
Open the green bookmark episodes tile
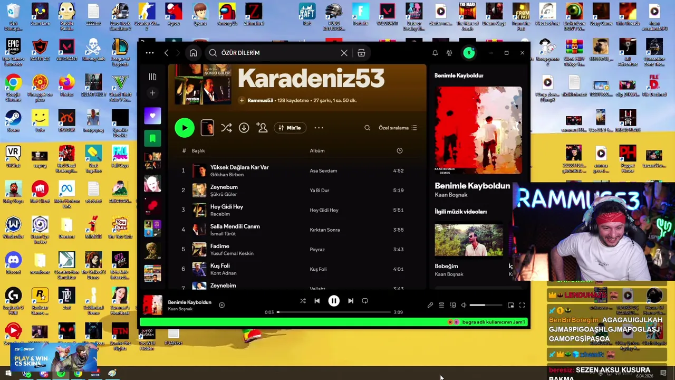click(152, 138)
